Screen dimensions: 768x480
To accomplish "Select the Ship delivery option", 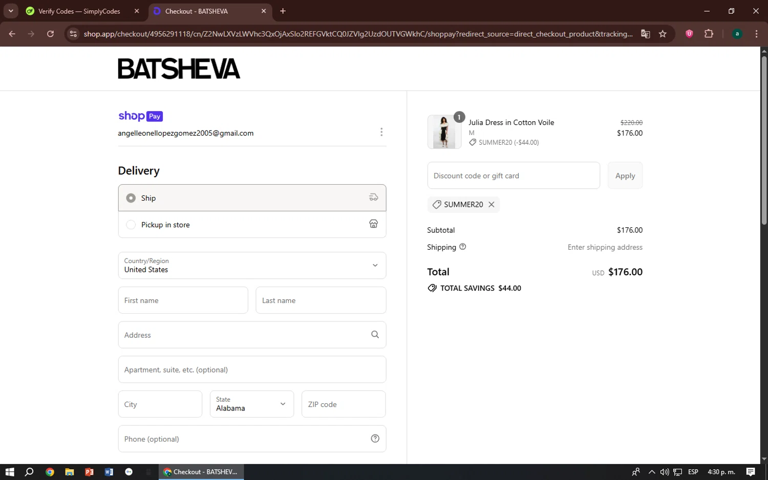I will pos(252,198).
